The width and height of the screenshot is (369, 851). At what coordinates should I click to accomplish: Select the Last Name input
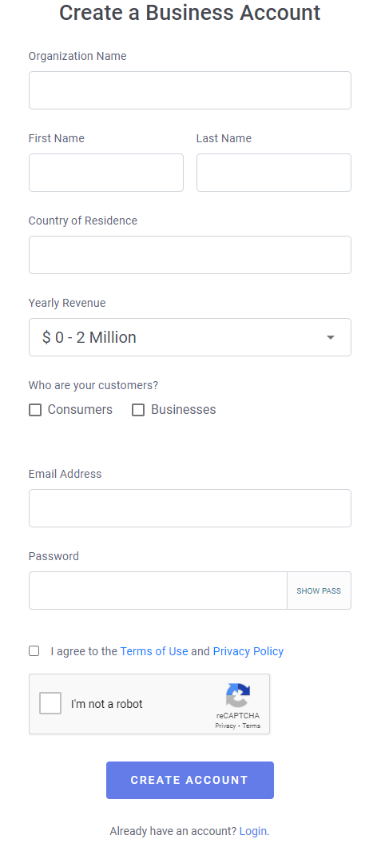(273, 173)
